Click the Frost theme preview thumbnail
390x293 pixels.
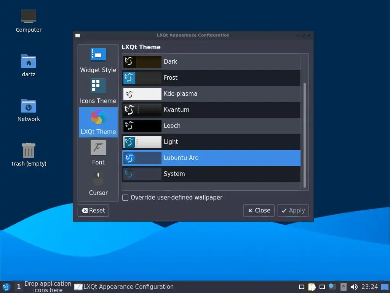point(142,78)
